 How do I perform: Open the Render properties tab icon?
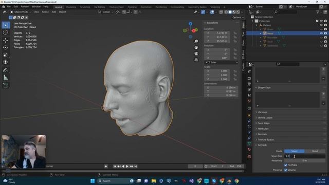(249, 79)
